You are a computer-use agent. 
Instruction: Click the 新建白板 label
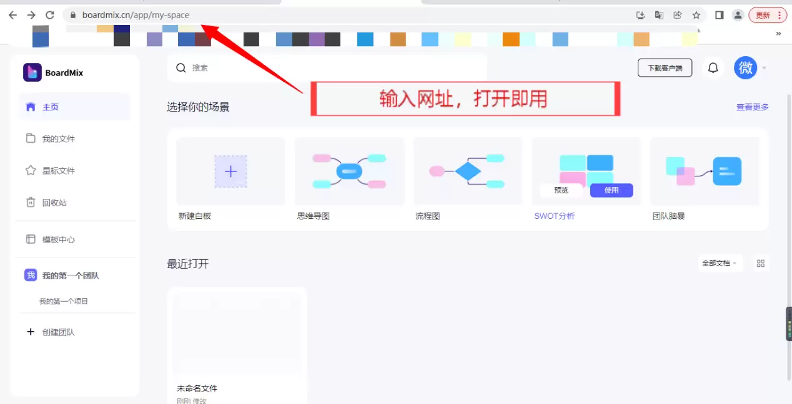click(x=195, y=216)
